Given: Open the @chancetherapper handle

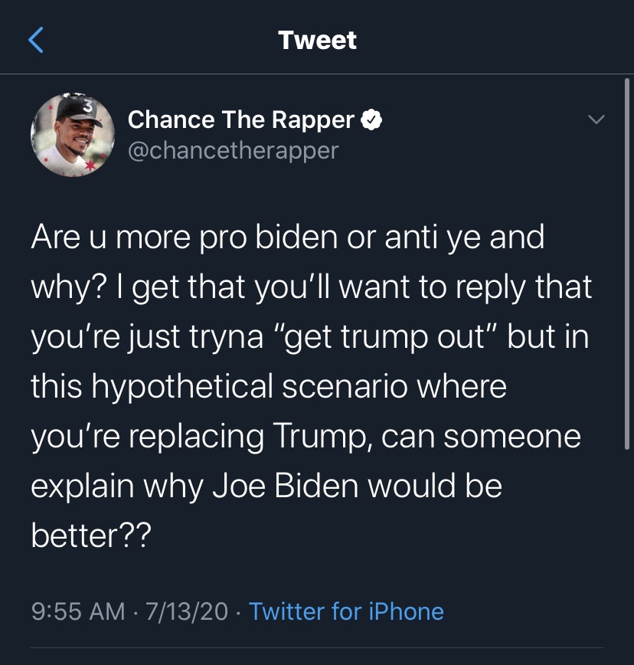Looking at the screenshot, I should coord(233,149).
